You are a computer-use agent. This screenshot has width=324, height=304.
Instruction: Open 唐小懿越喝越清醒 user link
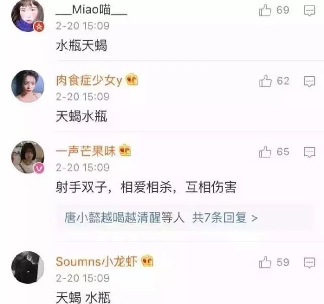pos(112,218)
